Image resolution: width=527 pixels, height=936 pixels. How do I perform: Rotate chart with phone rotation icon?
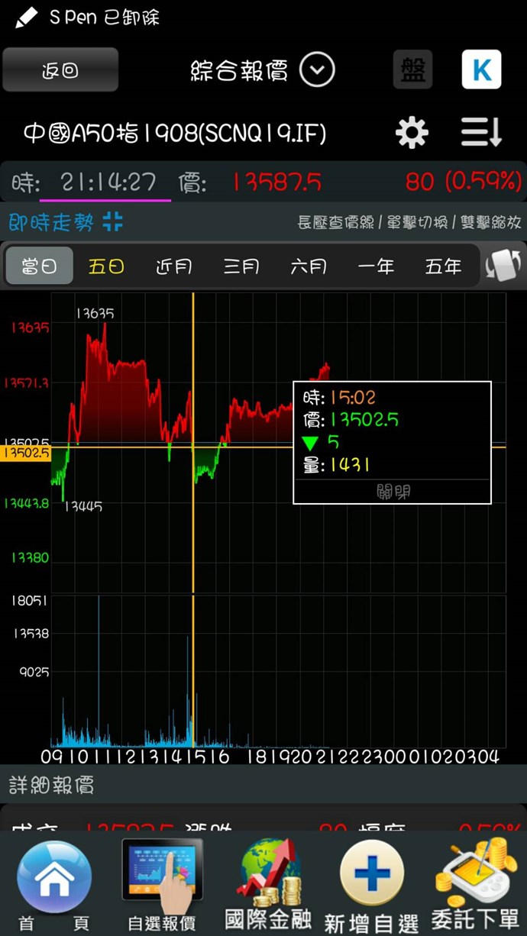click(x=503, y=266)
